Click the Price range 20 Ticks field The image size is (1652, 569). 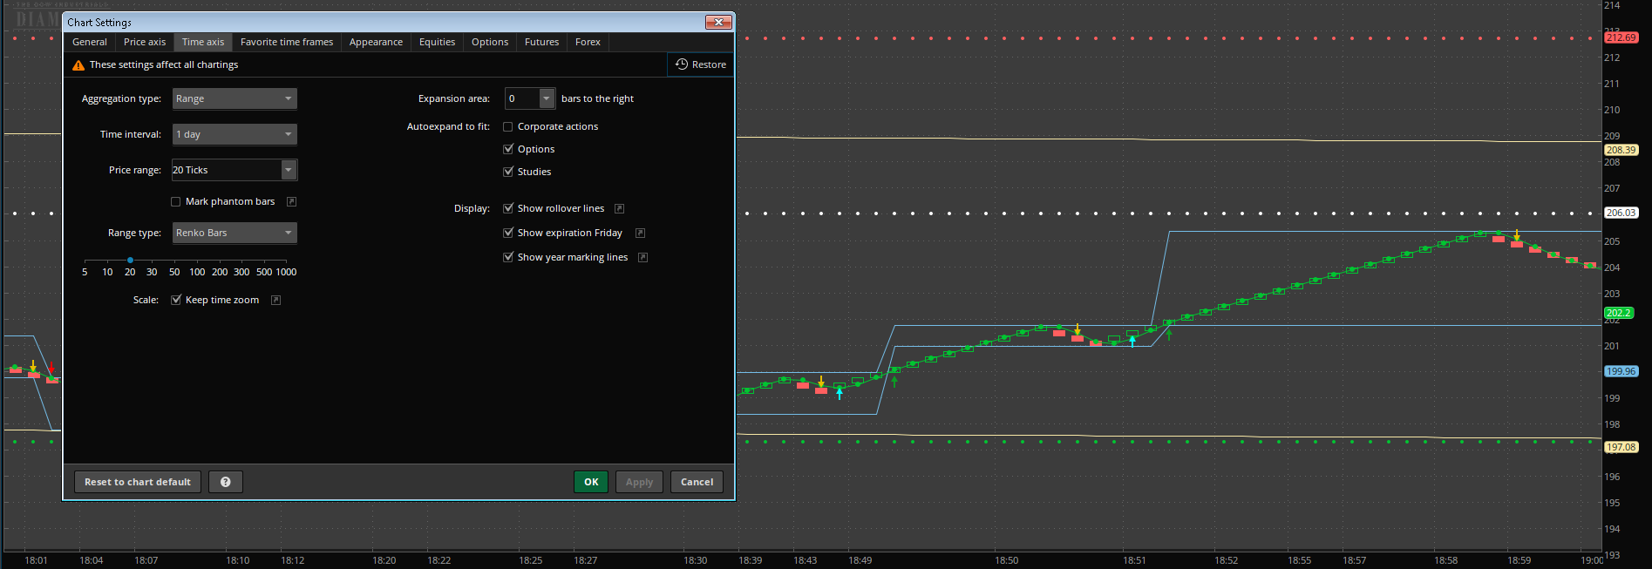point(227,170)
